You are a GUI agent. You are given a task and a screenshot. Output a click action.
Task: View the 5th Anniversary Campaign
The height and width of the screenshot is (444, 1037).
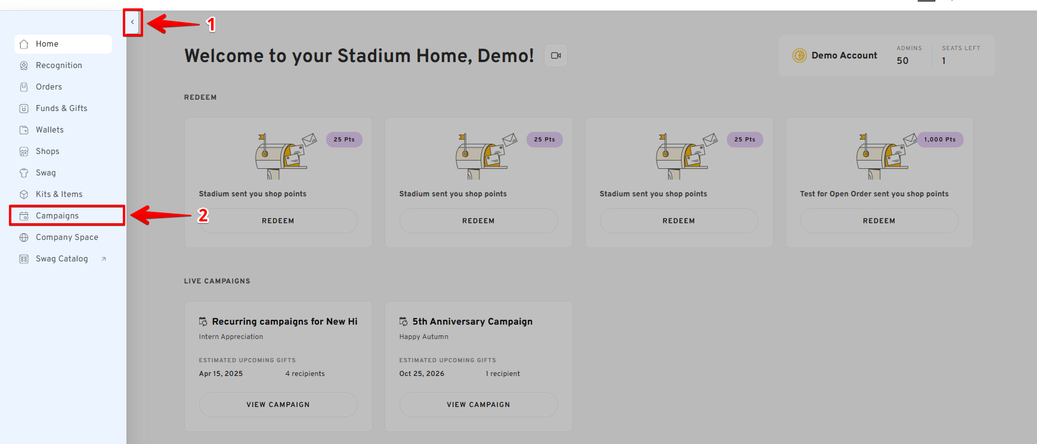coord(478,405)
